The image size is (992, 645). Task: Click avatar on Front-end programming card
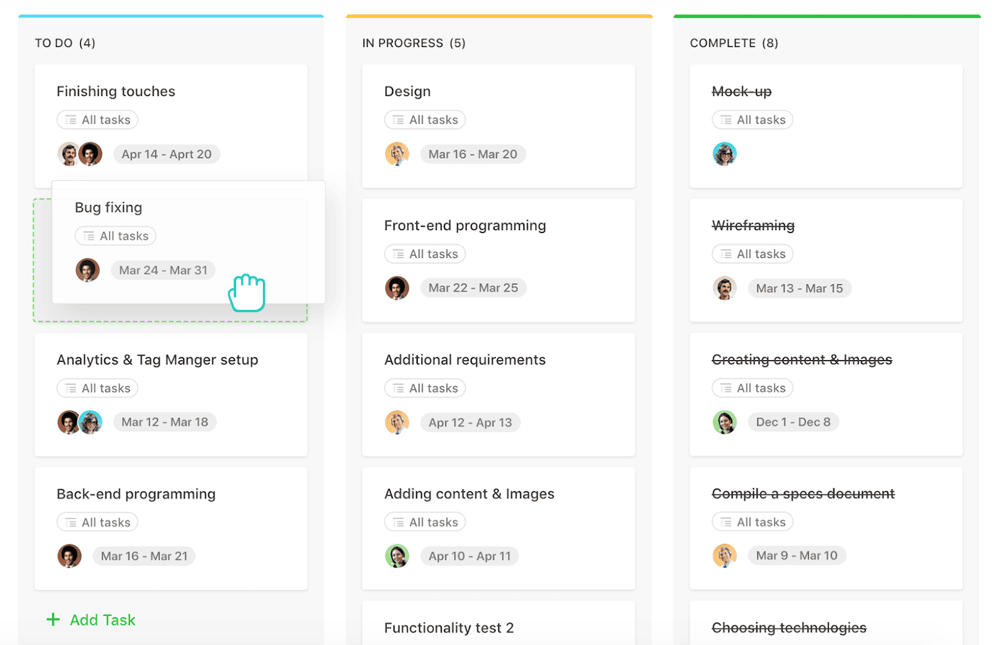pyautogui.click(x=397, y=288)
